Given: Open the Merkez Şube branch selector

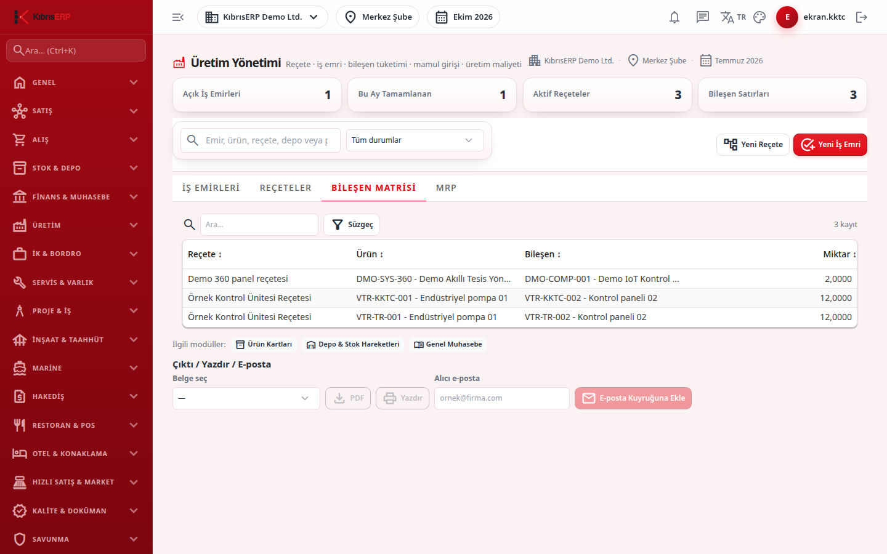Looking at the screenshot, I should point(378,17).
